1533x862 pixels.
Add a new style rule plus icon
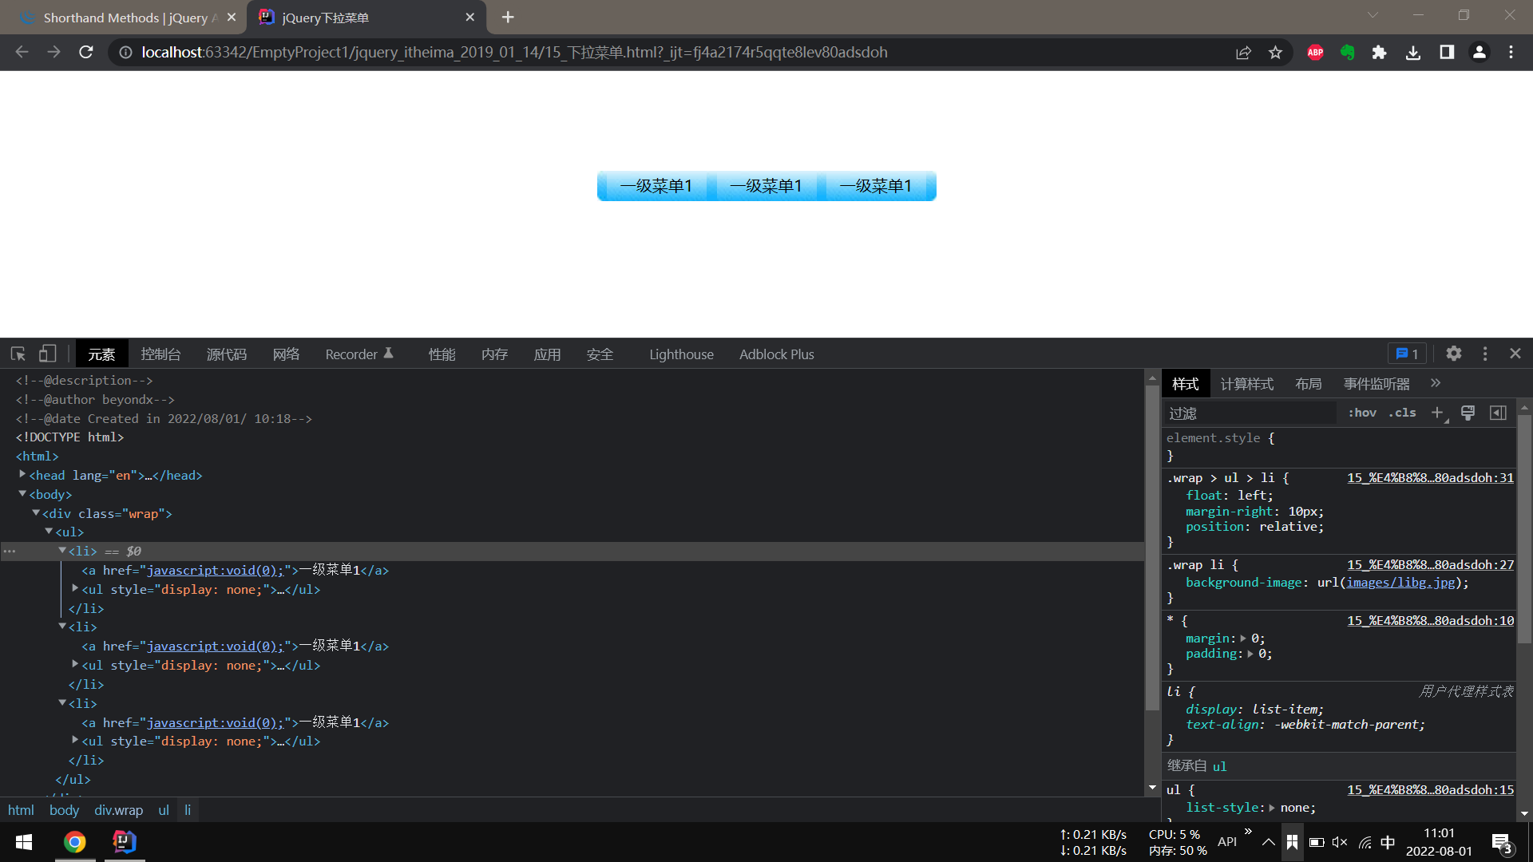(1437, 413)
